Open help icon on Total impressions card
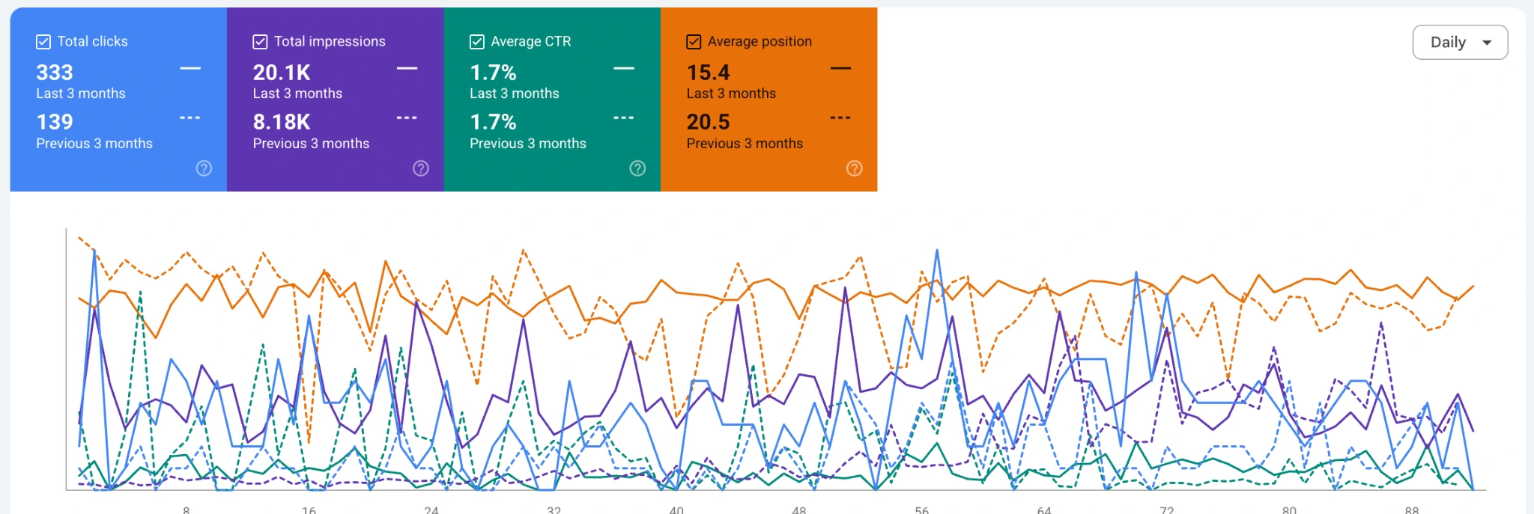The width and height of the screenshot is (1534, 514). [x=421, y=168]
